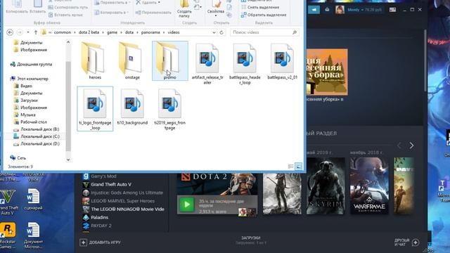Select Paladins in Steam library
450x253 pixels.
96,217
